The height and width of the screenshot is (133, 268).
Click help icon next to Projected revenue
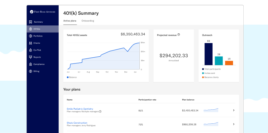click(x=179, y=35)
